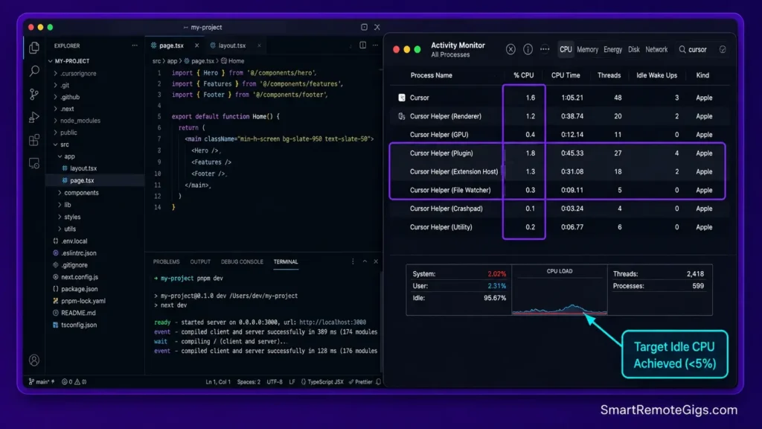Screen dimensions: 762x429
Task: Click Explorer panel more actions ellipsis
Action: coord(135,45)
